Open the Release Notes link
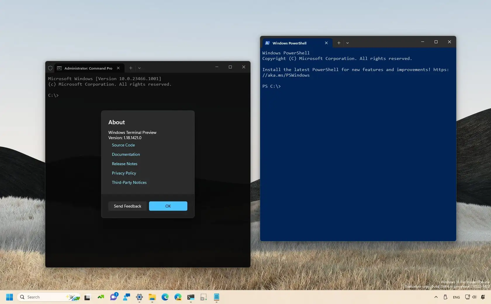The image size is (491, 304). pos(125,164)
